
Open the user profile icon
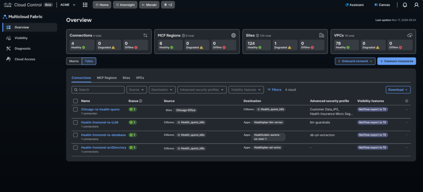[416, 5]
